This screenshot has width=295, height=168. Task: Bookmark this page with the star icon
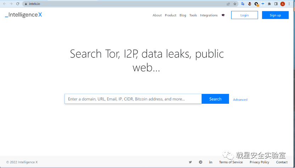235,4
